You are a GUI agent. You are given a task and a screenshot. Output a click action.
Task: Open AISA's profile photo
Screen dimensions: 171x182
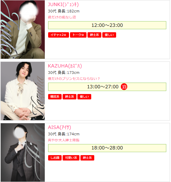pos(23,152)
